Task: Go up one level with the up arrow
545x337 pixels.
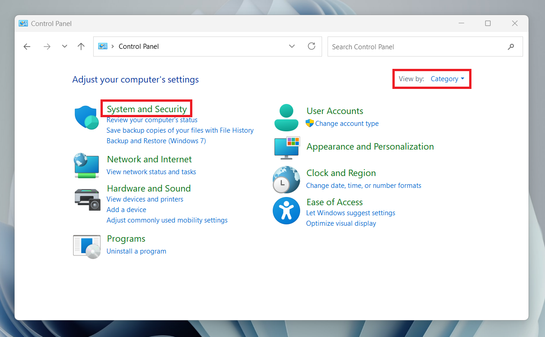Action: 81,47
